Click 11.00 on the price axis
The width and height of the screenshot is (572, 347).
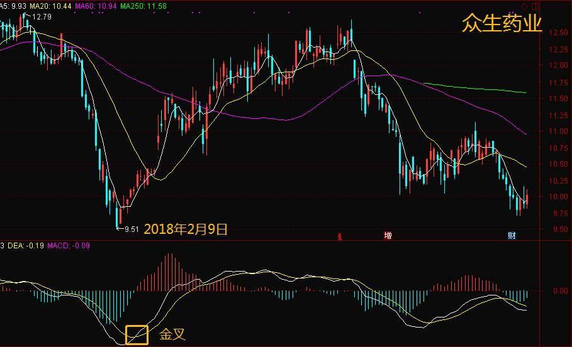pos(558,131)
